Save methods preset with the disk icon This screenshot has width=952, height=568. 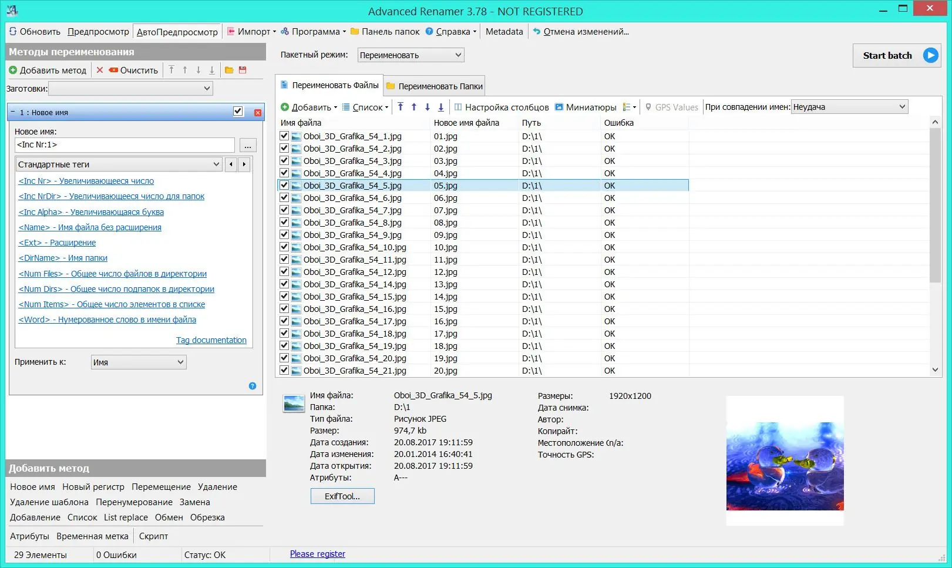tap(243, 70)
